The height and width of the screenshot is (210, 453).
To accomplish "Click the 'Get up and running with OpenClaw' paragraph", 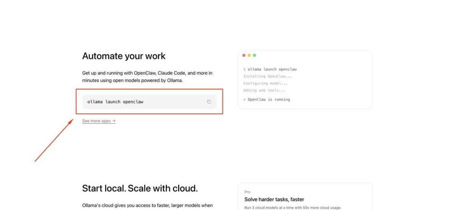I will [x=147, y=77].
